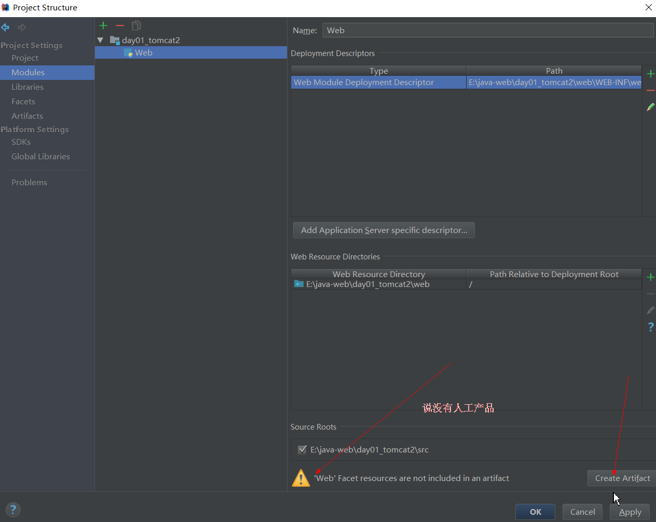
Task: Select the Web facet tree node
Action: (143, 52)
